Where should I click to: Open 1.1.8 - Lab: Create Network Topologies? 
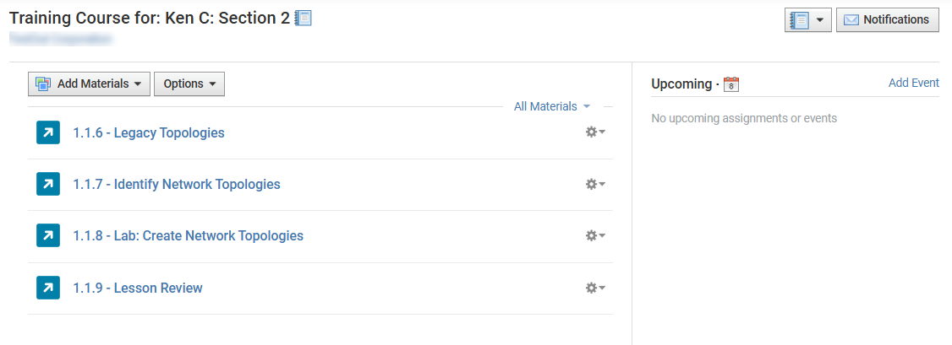point(189,235)
